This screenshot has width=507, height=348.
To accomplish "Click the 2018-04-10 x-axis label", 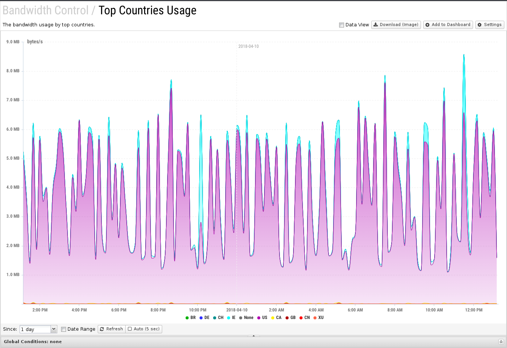I will (237, 310).
